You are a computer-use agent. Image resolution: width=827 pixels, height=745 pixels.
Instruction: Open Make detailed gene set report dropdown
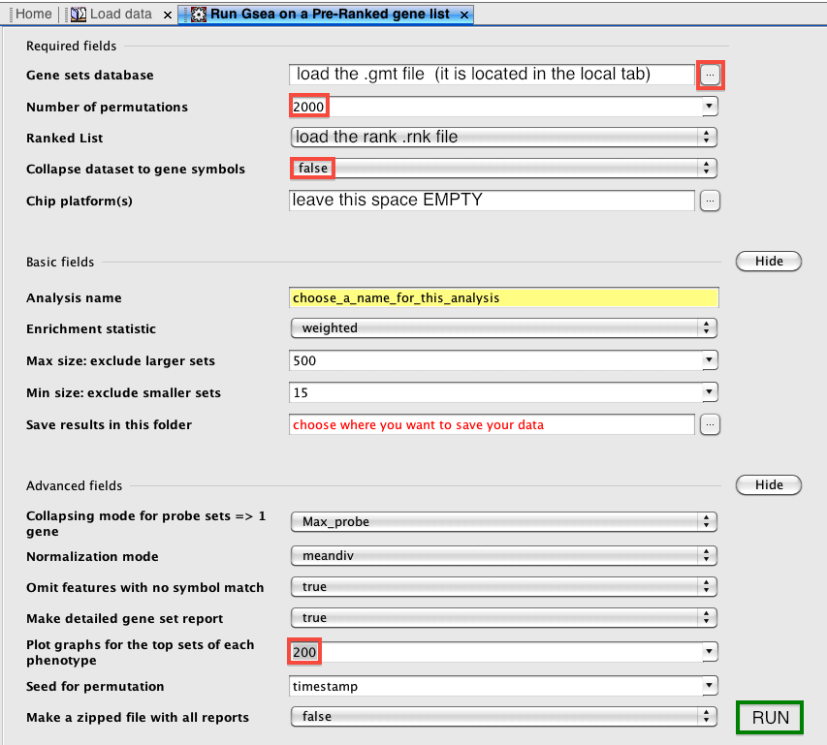coord(708,618)
